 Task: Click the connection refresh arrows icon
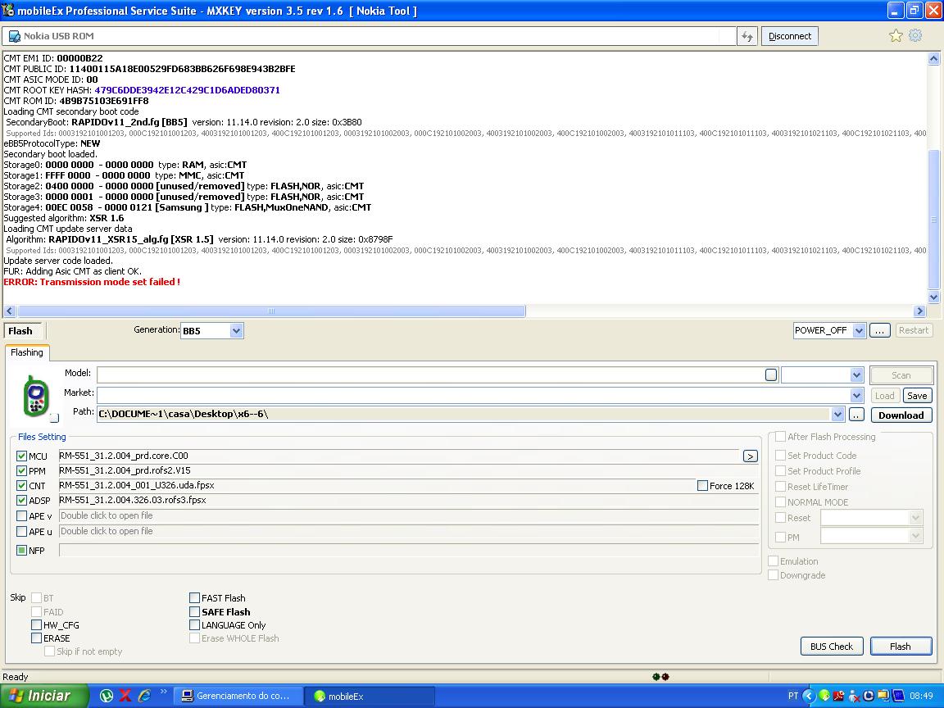coord(747,37)
